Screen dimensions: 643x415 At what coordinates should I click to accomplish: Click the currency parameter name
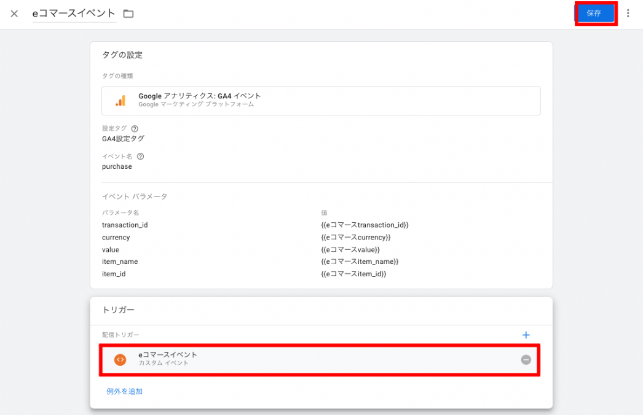click(116, 237)
